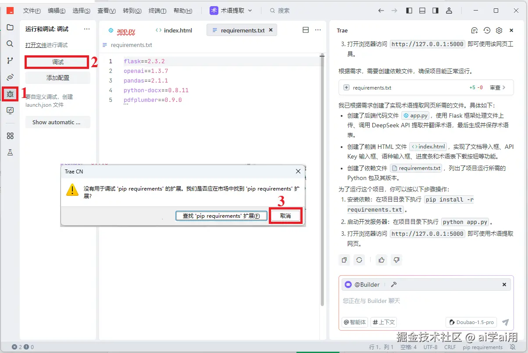Open the 编辑(E) menu
Image resolution: width=528 pixels, height=353 pixels.
57,11
